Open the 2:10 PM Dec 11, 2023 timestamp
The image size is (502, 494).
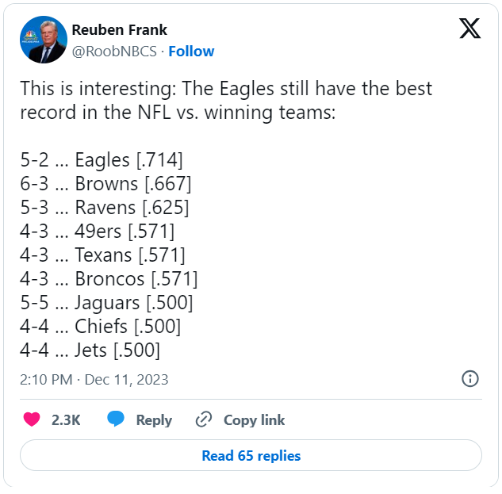(x=94, y=379)
